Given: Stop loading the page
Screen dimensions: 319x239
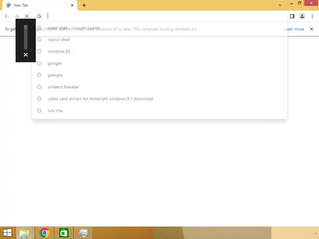Looking at the screenshot, I should (27, 16).
